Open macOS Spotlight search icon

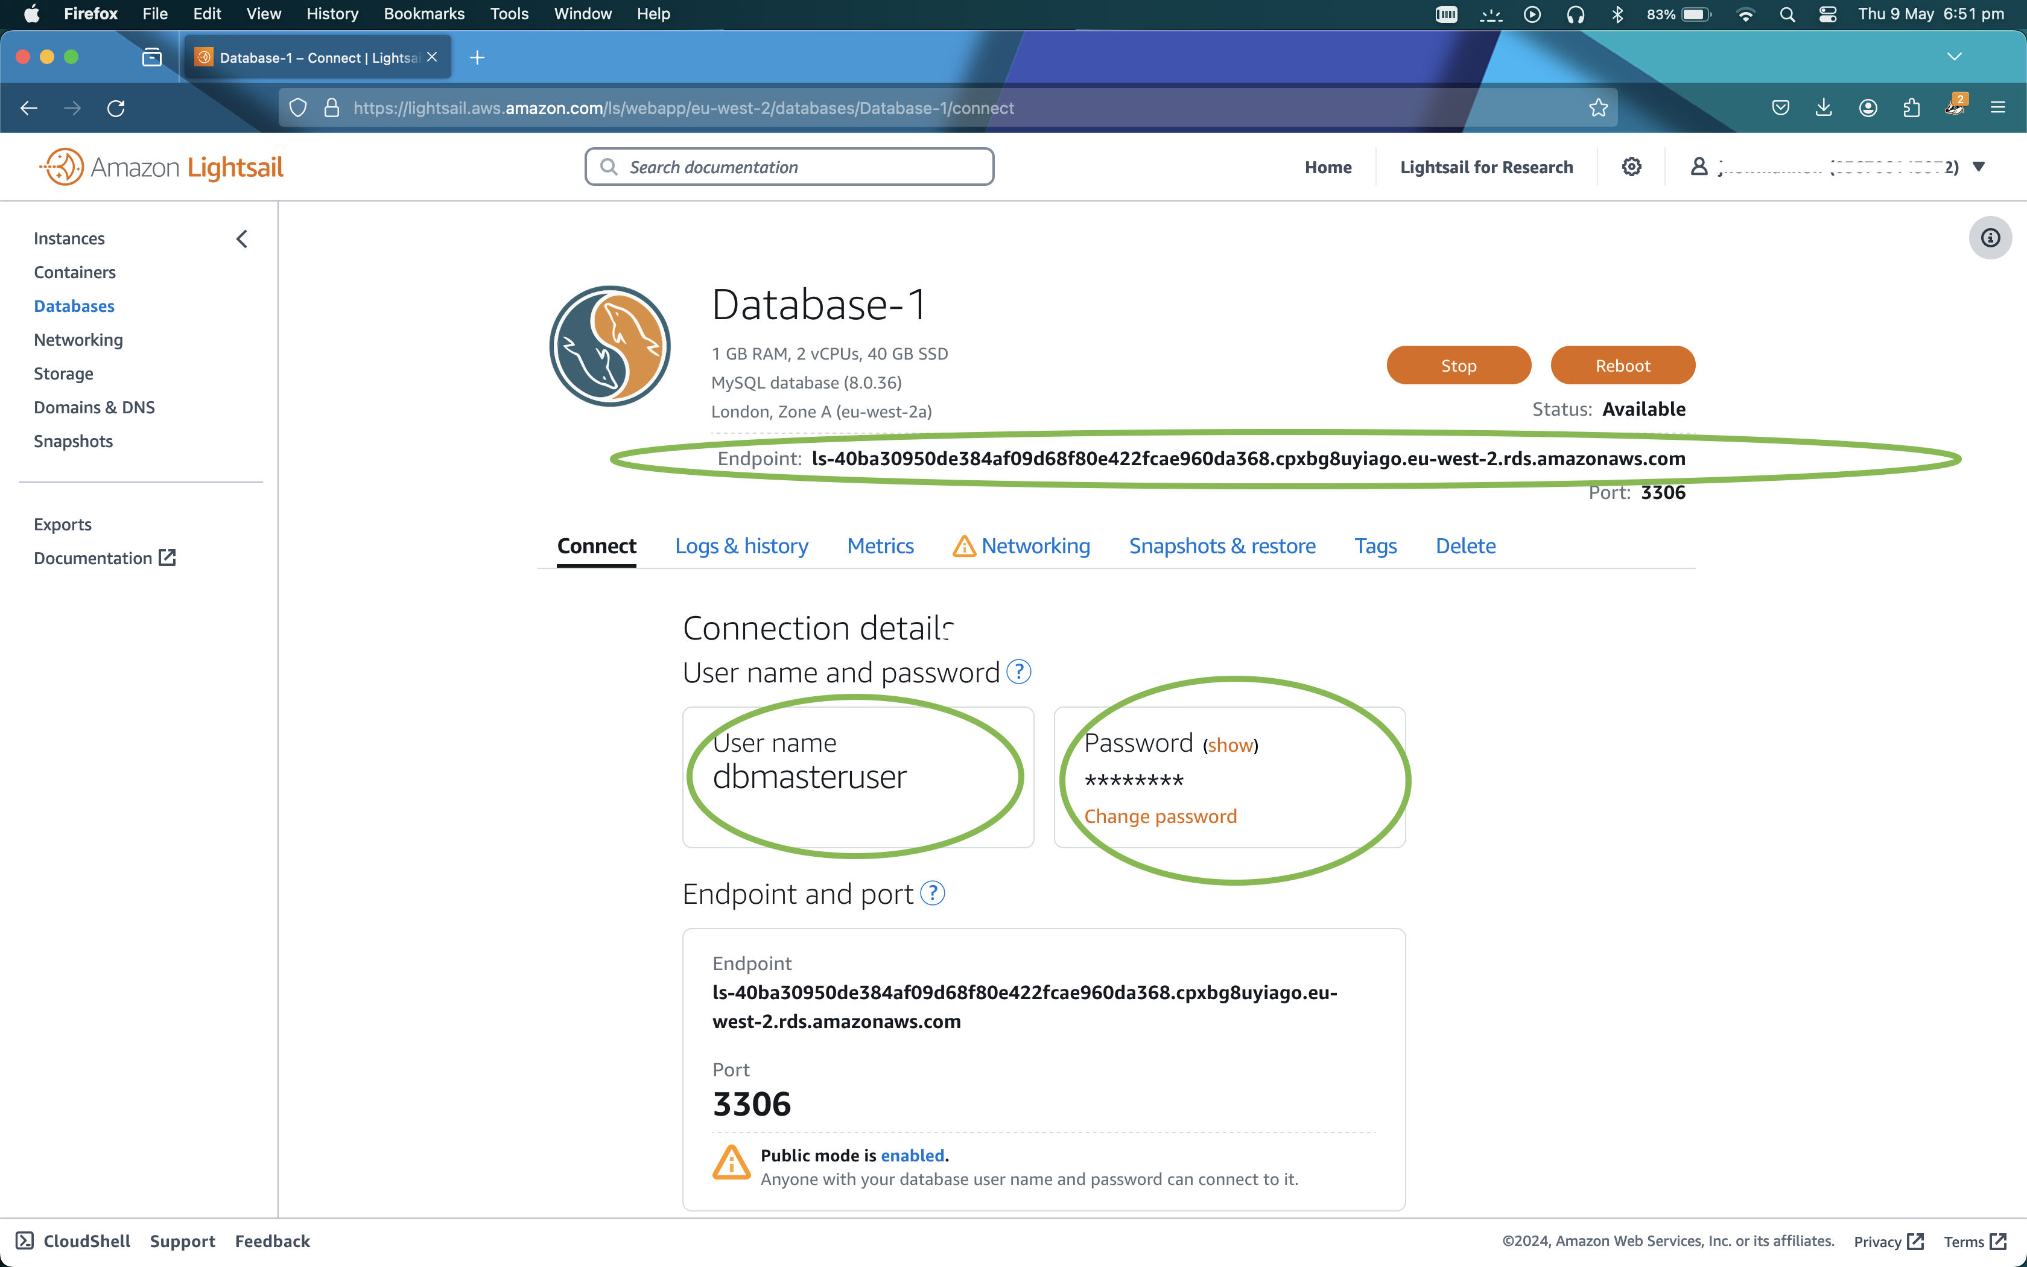1787,14
